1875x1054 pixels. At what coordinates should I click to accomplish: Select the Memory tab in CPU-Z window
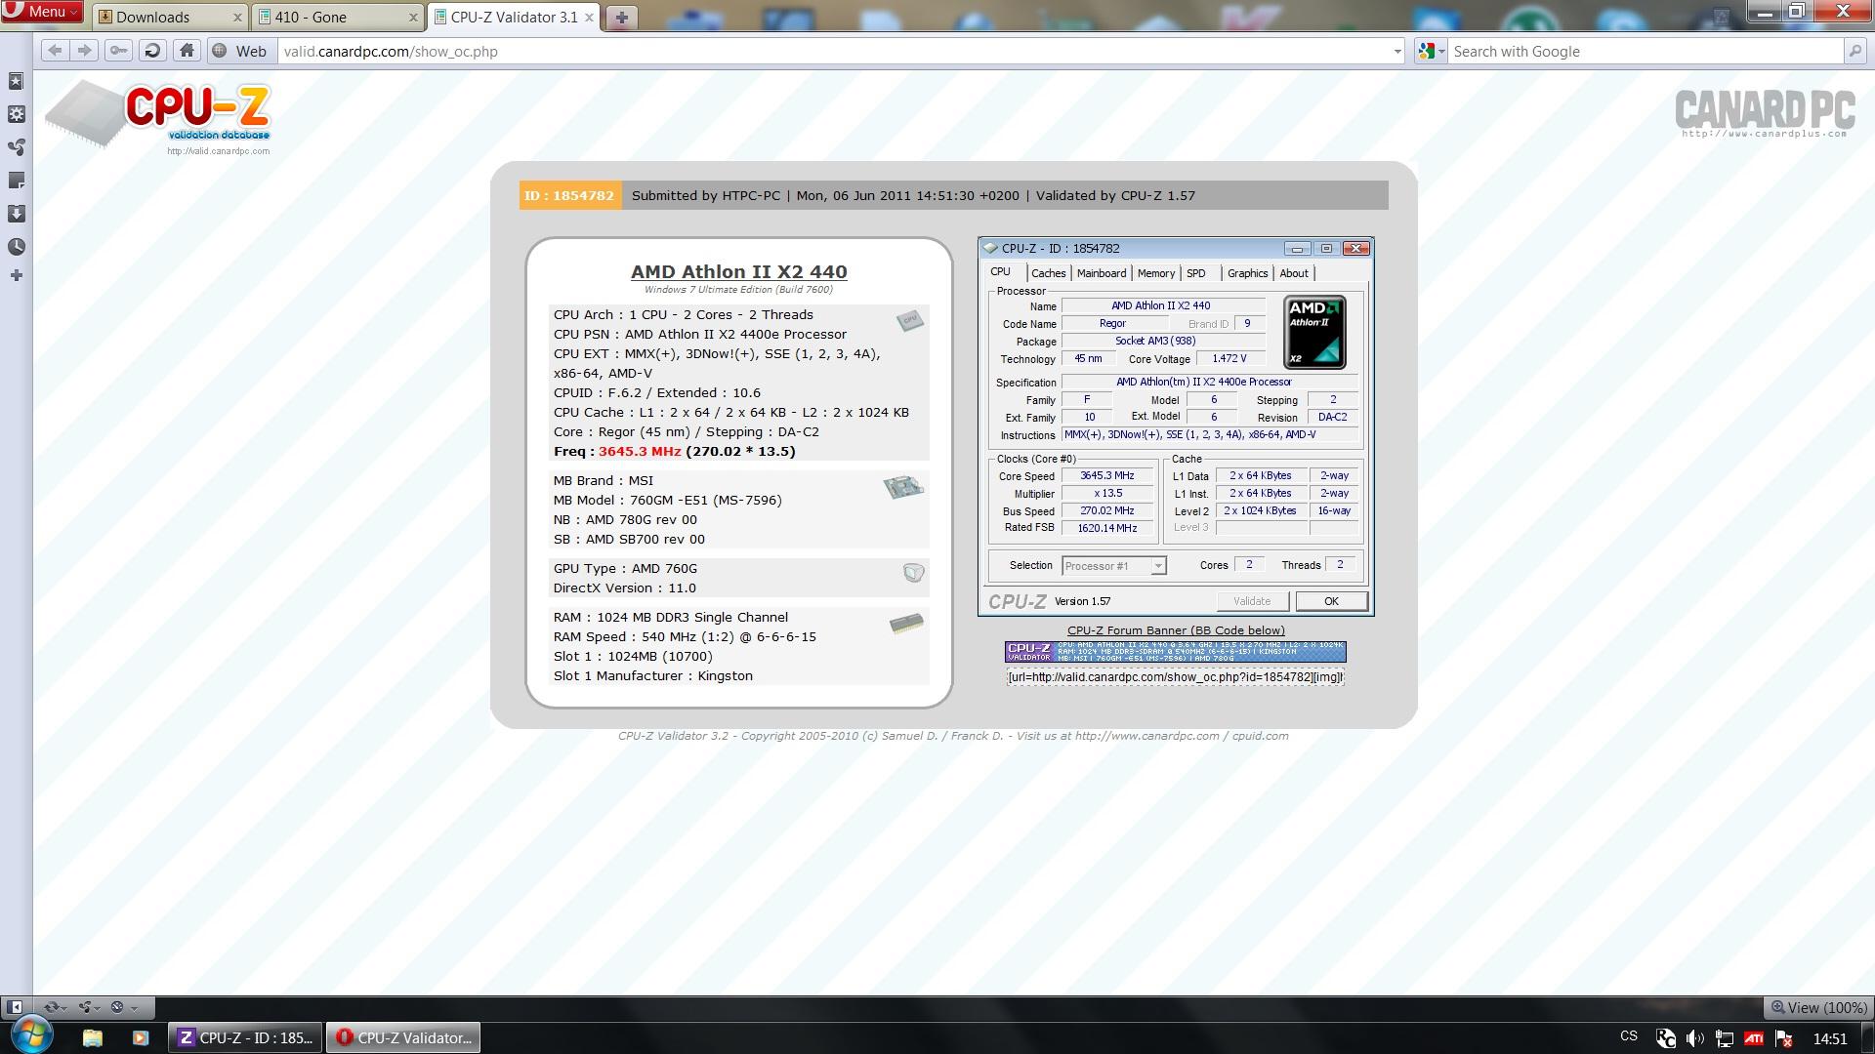click(1155, 273)
